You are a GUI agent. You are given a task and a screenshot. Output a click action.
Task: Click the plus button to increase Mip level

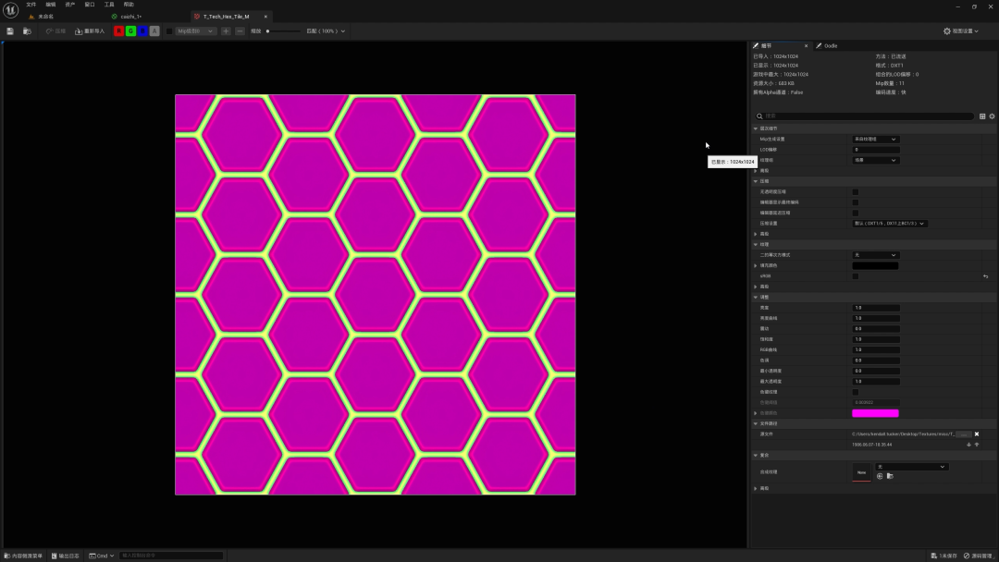[226, 31]
